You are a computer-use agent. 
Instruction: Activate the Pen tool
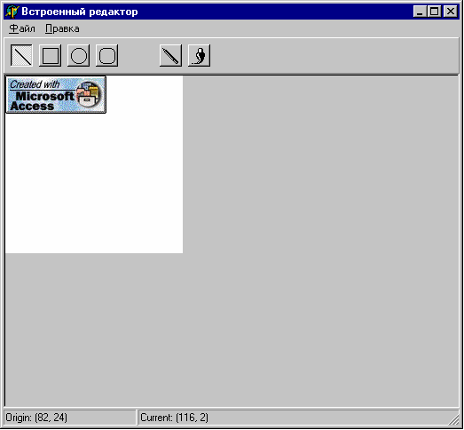(170, 55)
